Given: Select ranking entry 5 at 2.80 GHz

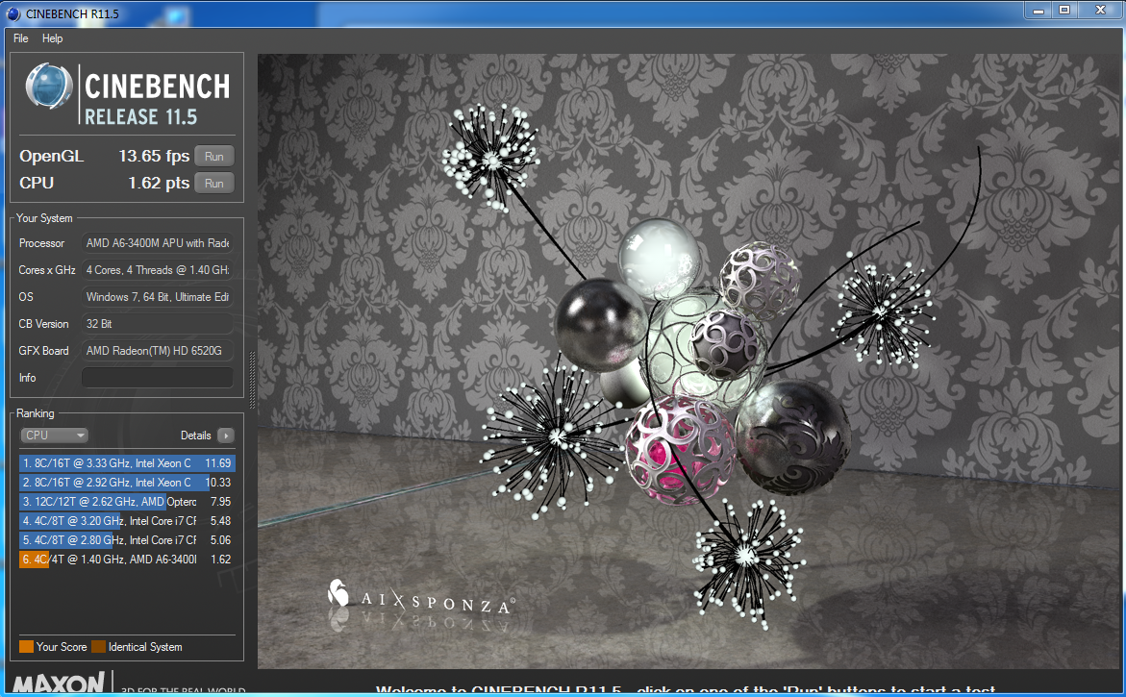Looking at the screenshot, I should pos(127,539).
